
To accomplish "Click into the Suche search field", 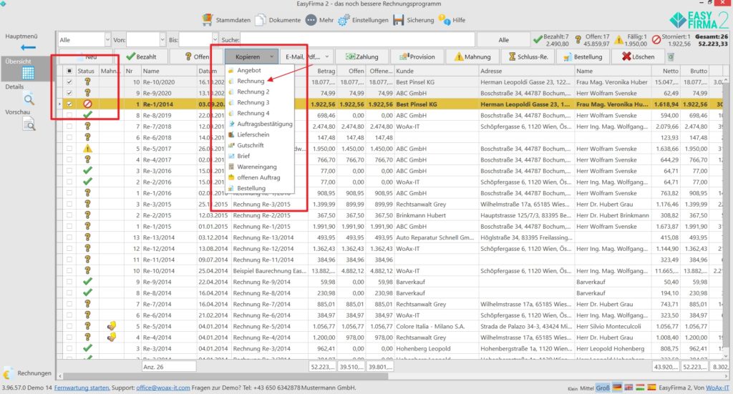I will (358, 39).
